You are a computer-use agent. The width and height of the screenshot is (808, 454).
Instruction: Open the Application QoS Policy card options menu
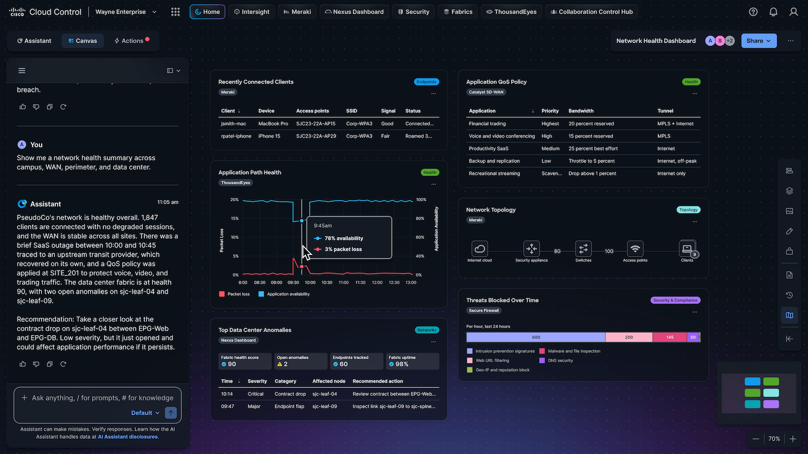(695, 94)
